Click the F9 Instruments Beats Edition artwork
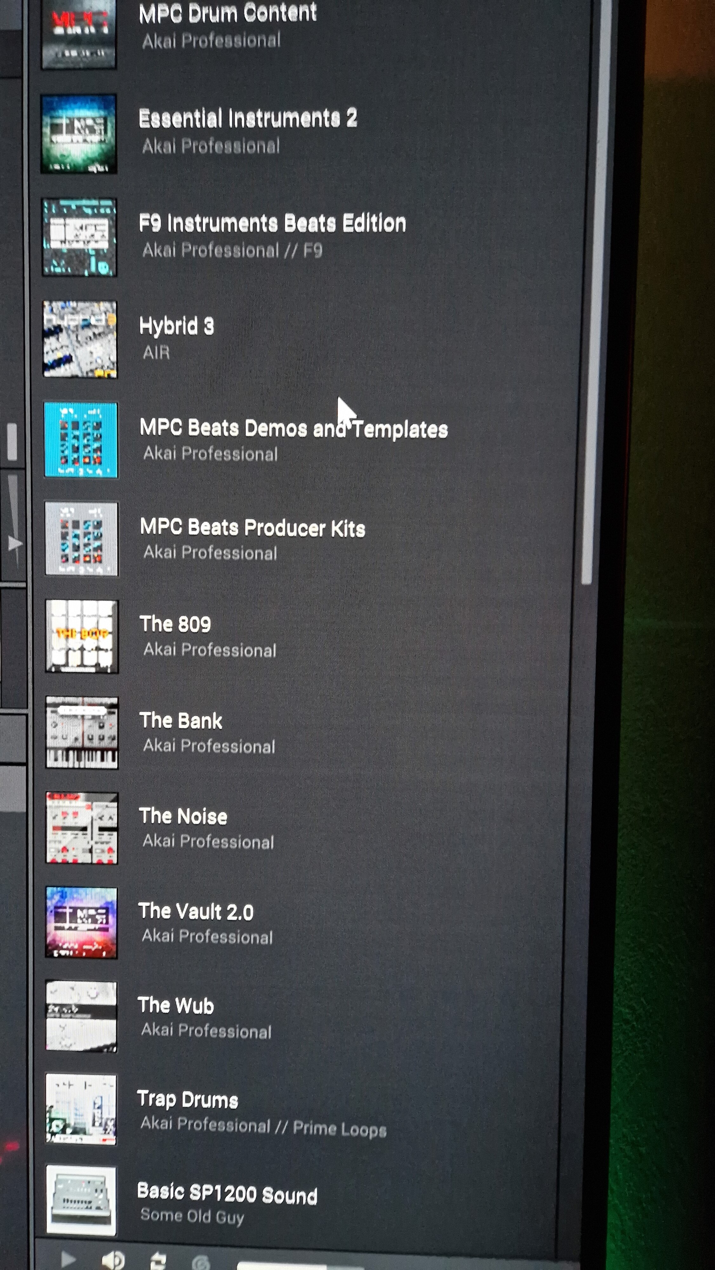Viewport: 715px width, 1270px height. point(79,237)
